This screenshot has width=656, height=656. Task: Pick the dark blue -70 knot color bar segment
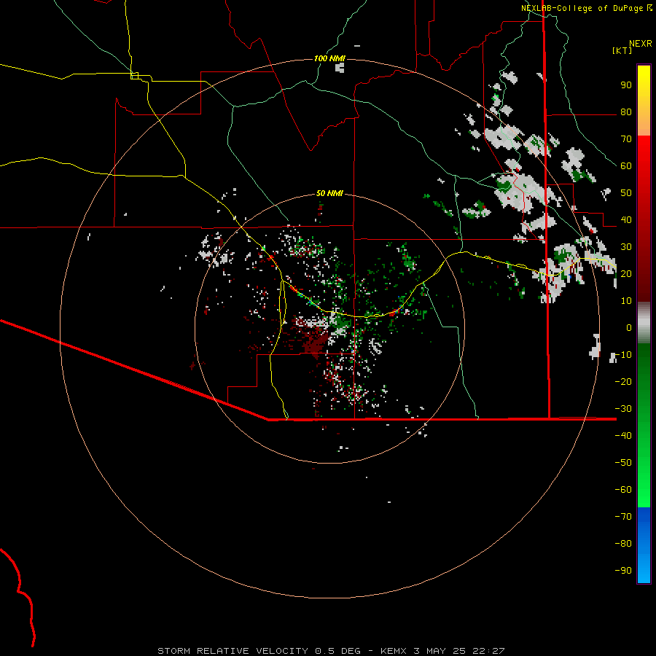(644, 517)
